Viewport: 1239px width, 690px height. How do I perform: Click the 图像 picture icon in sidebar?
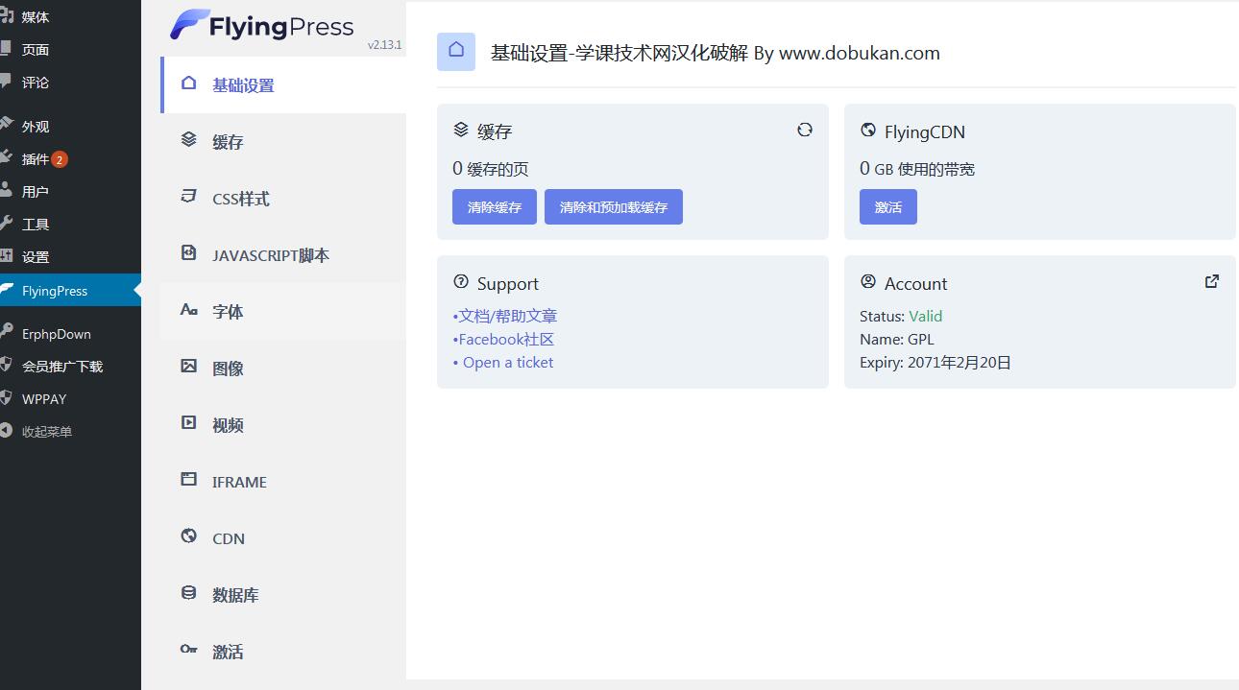click(x=189, y=367)
